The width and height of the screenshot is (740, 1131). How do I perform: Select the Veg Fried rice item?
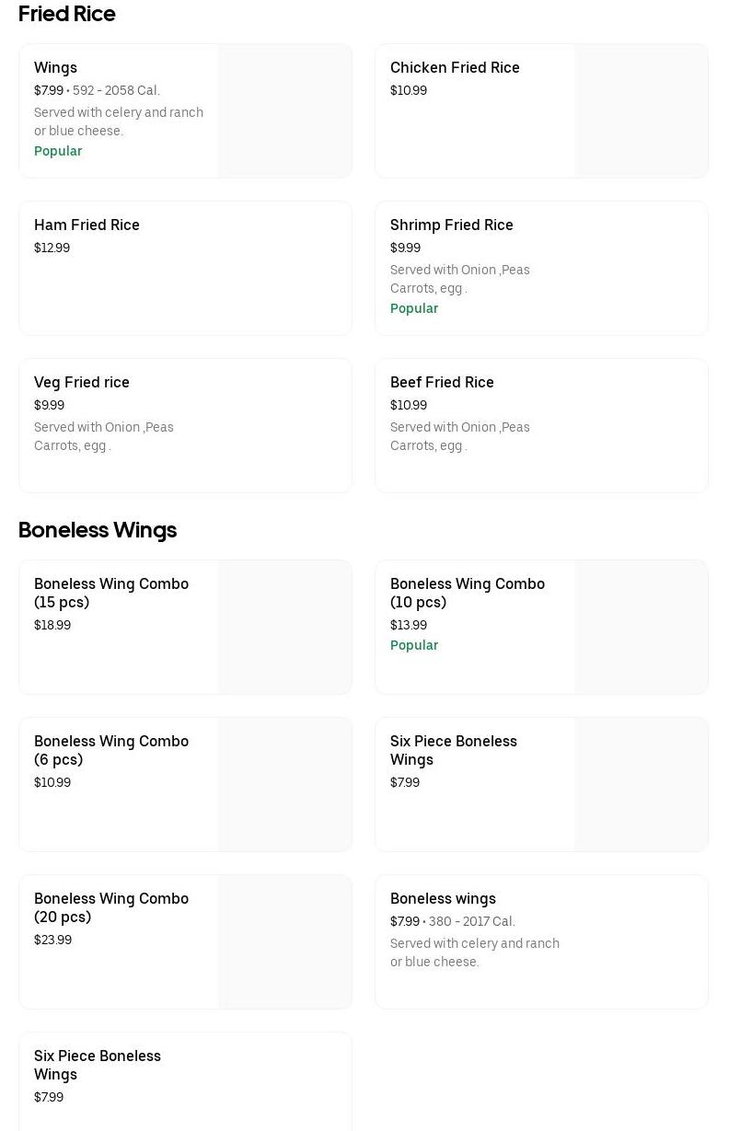pos(82,382)
